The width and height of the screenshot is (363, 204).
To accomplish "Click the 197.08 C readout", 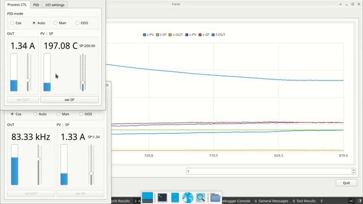I will pos(61,46).
